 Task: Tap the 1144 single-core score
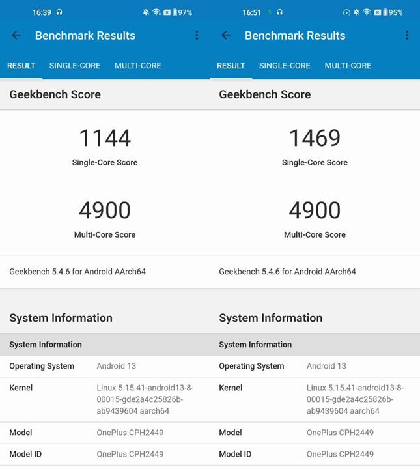[105, 138]
